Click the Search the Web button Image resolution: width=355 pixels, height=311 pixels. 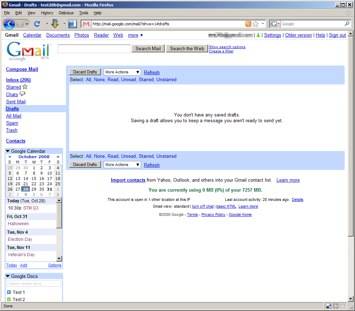coord(187,48)
